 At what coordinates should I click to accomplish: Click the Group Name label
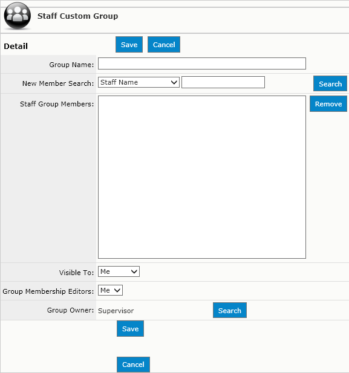[x=71, y=65]
